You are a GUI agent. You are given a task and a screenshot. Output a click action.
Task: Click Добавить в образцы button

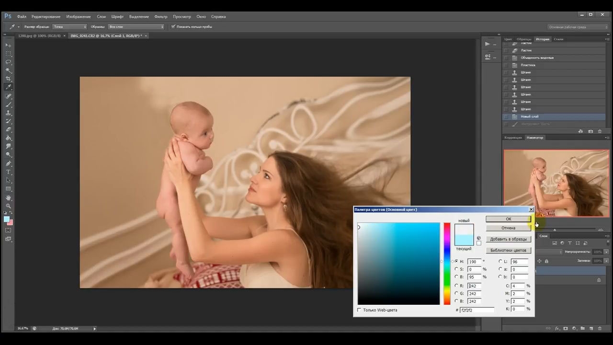click(x=508, y=239)
